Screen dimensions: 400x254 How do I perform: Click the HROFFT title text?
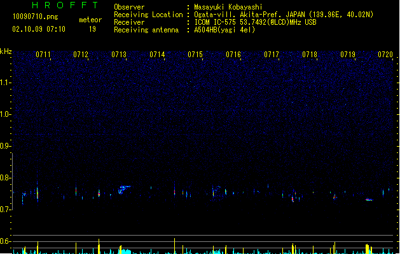click(x=66, y=5)
